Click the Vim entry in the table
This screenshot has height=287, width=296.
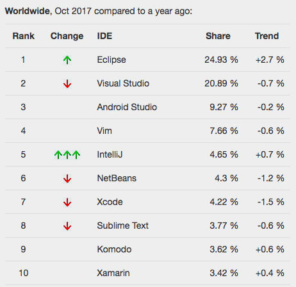coord(104,131)
